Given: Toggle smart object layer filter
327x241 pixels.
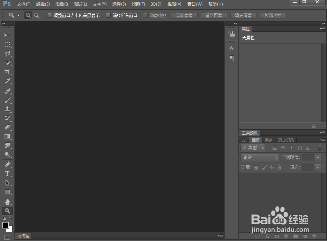Looking at the screenshot, I should click(x=309, y=148).
